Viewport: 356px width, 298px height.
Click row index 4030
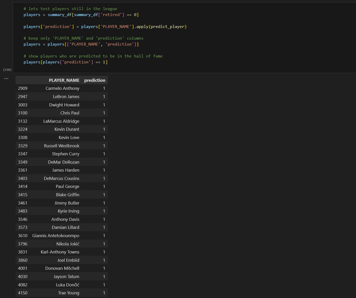(23, 277)
